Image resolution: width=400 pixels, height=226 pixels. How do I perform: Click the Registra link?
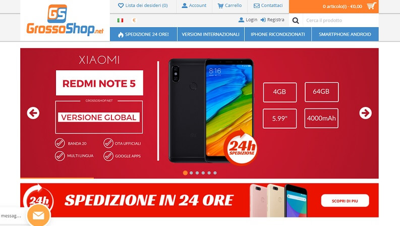pyautogui.click(x=272, y=20)
